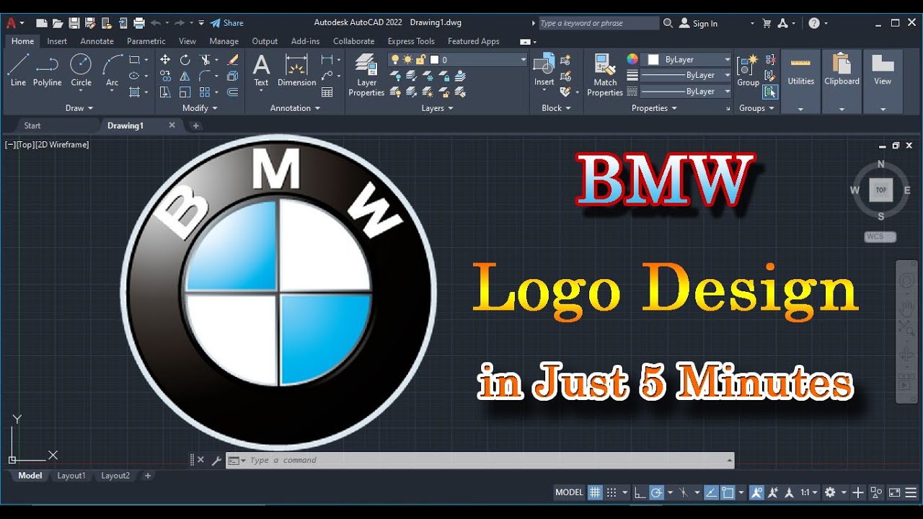This screenshot has width=923, height=519.
Task: Click the WCS label under ViewCube
Action: [x=880, y=236]
